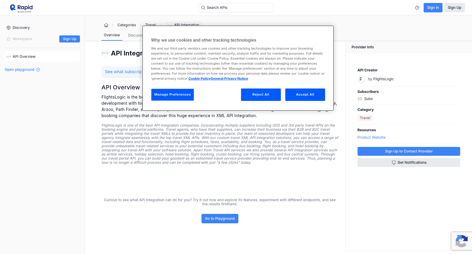The image size is (472, 254).
Task: Click the Rapid logo
Action: pos(21,8)
